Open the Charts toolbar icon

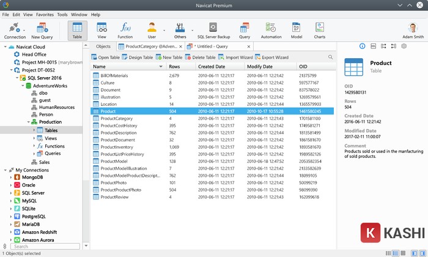pos(319,30)
